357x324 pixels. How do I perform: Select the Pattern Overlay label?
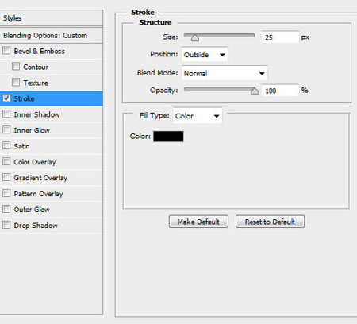tap(39, 194)
